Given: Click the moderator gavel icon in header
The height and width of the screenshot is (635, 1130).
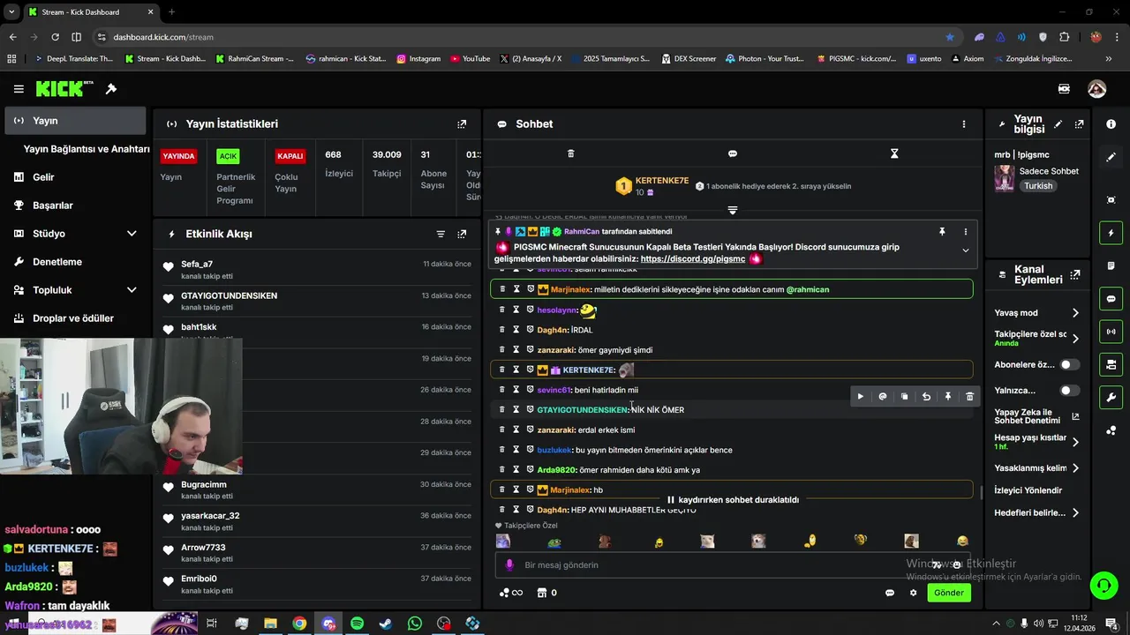Looking at the screenshot, I should 111,89.
